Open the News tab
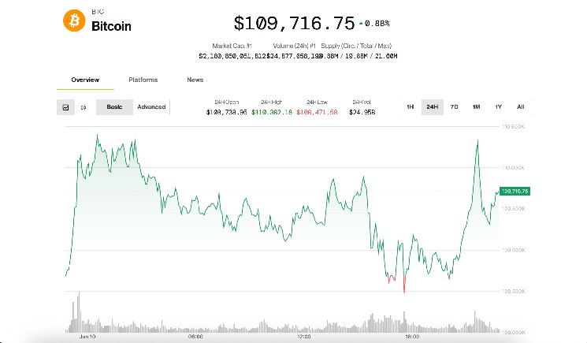Viewport: 587px width, 343px height. [195, 80]
